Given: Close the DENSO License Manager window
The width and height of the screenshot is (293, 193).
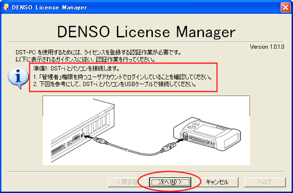Looking at the screenshot, I should click(x=285, y=8).
